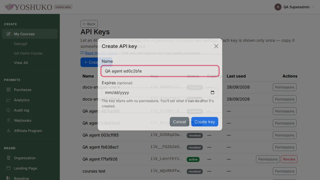Screen dimensions: 320x180
Task: Open Permissions for key last used 28/09/2026, first row
Action: point(284,87)
